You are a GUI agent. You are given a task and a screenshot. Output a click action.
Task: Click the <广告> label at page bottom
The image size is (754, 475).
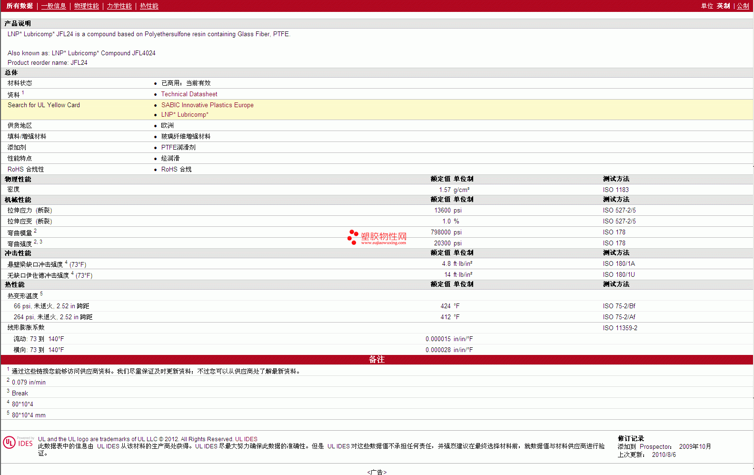377,472
